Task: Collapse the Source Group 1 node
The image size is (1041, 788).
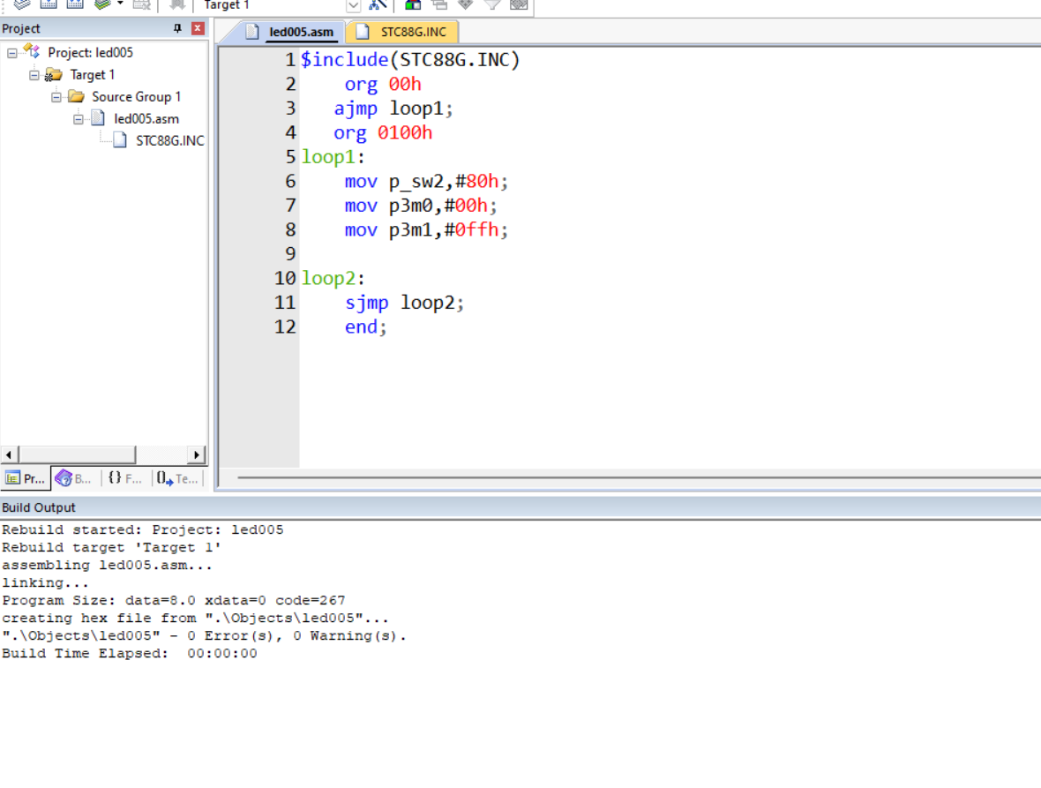Action: point(56,97)
